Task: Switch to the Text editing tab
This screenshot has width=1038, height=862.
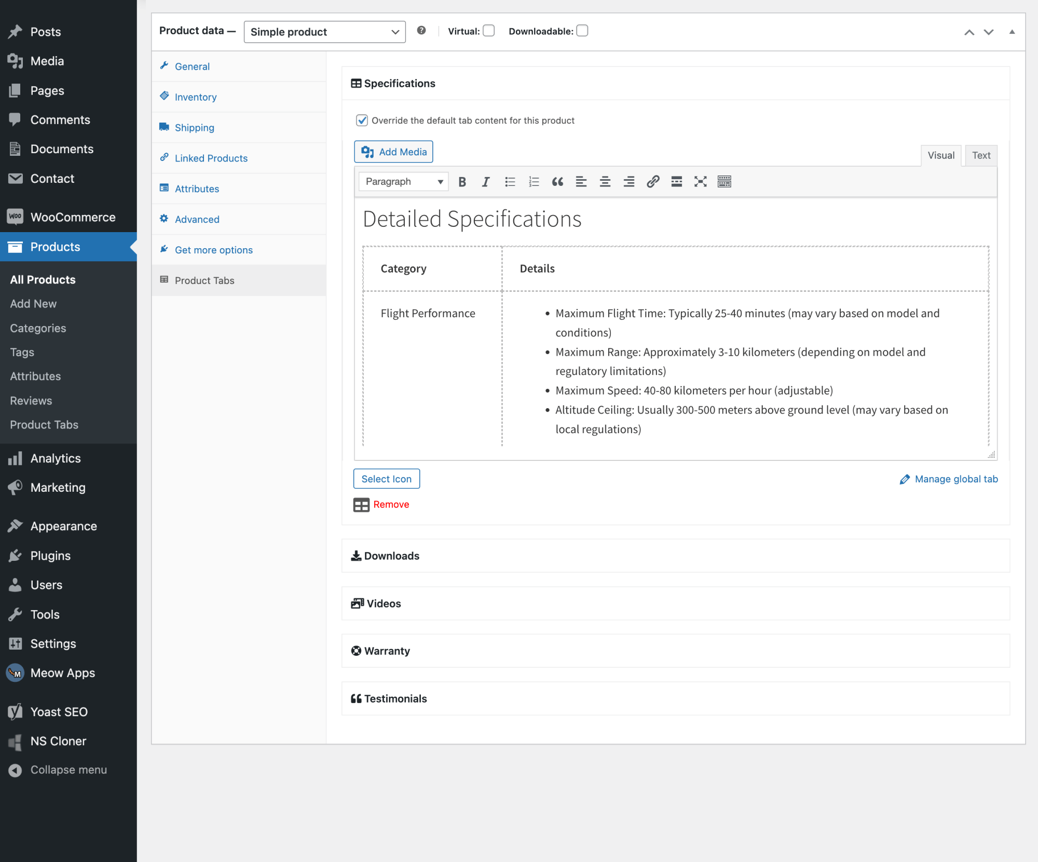Action: [x=980, y=155]
